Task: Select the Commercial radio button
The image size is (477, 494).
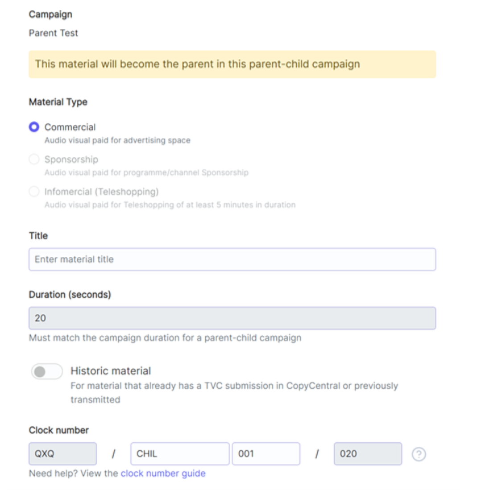Action: (34, 127)
